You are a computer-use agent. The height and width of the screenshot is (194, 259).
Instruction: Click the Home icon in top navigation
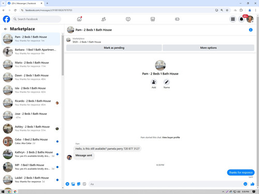pos(79,19)
